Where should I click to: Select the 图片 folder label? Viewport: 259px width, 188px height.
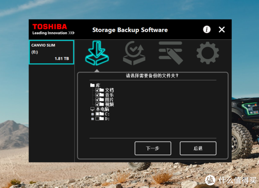click(109, 100)
